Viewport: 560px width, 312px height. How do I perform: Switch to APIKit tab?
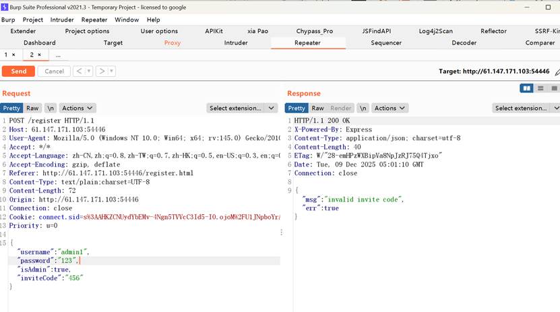[x=214, y=31]
